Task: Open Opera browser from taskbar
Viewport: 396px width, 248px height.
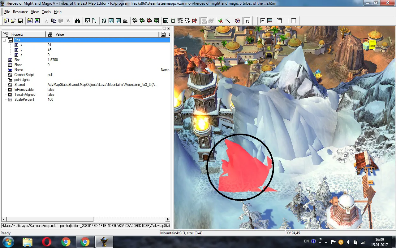Action: [46, 242]
